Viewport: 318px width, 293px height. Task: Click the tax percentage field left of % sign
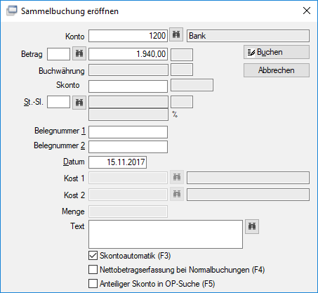pos(128,115)
